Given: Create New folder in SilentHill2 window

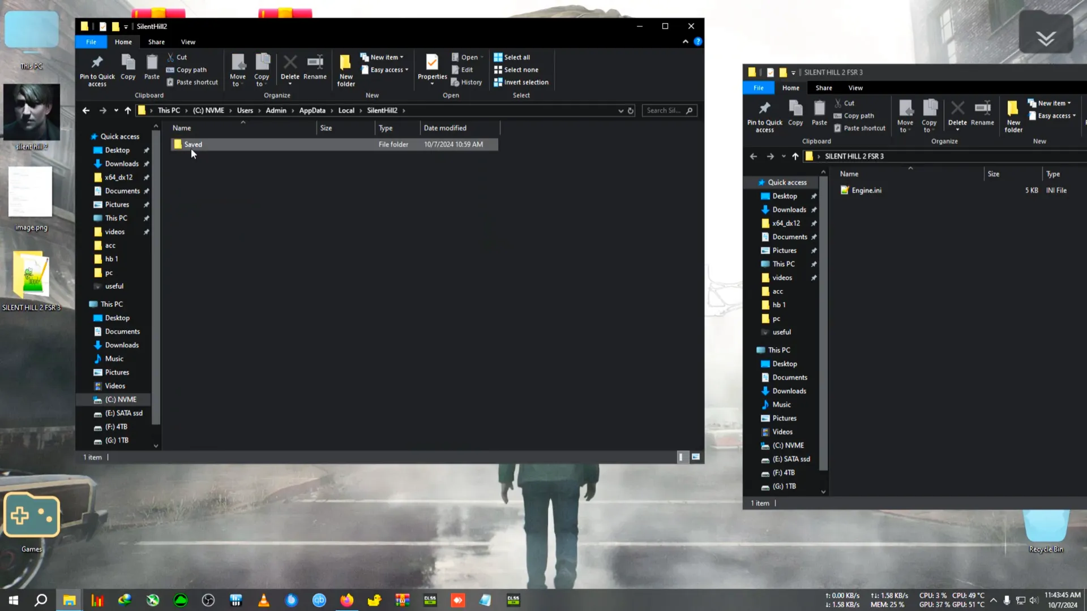Looking at the screenshot, I should pyautogui.click(x=346, y=70).
